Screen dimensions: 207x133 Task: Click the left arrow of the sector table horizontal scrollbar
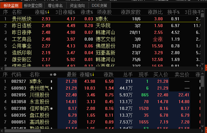[x=2, y=69]
